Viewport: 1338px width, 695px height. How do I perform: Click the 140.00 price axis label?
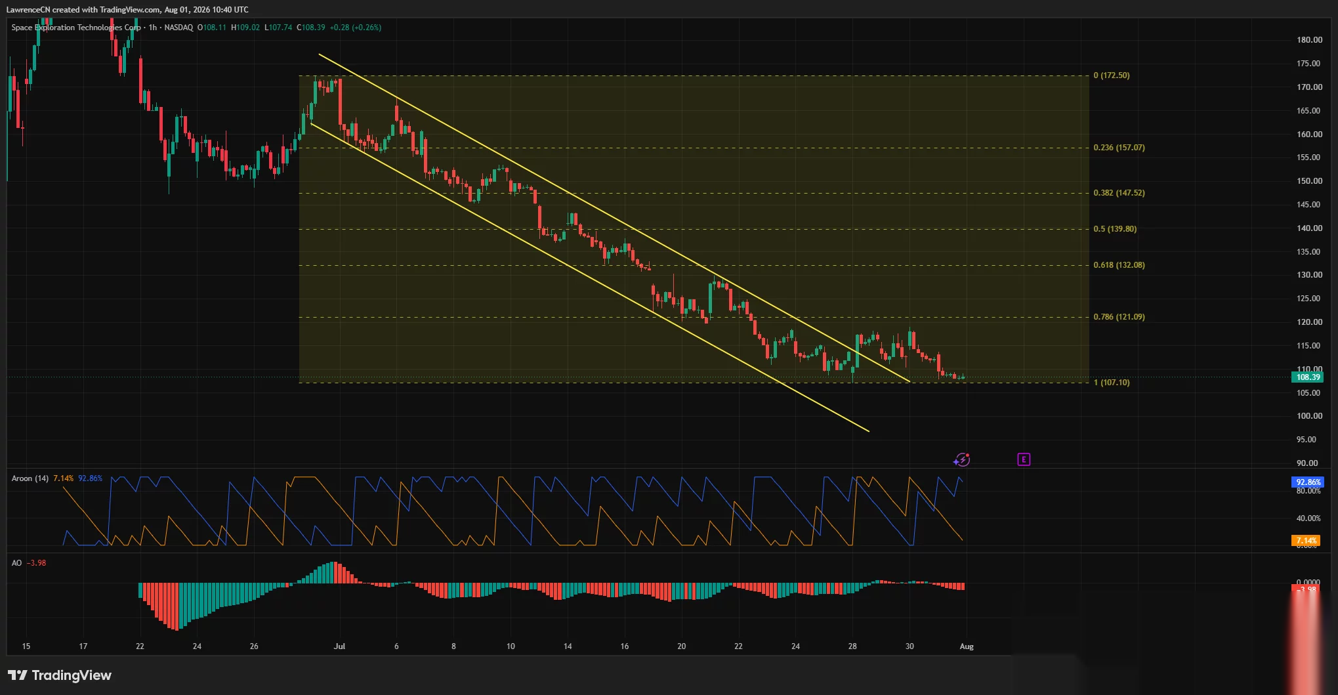pyautogui.click(x=1309, y=228)
